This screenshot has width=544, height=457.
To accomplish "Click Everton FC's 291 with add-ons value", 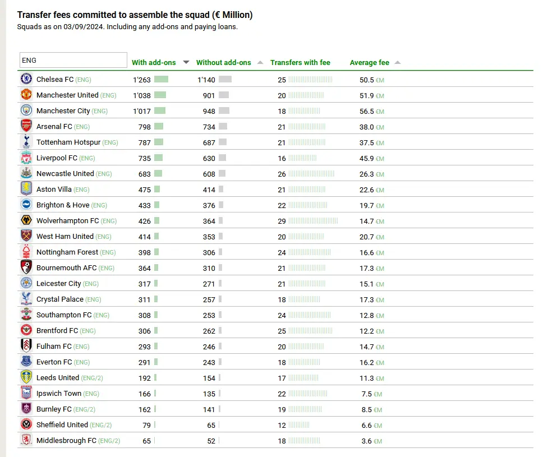I will (144, 363).
